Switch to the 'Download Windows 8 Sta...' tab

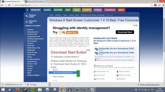click(12, 2)
